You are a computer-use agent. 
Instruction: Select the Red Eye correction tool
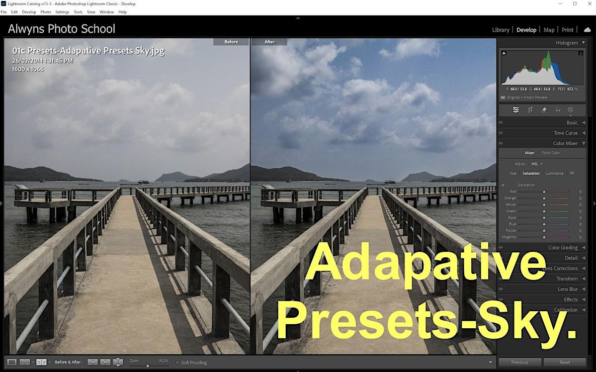coord(557,110)
